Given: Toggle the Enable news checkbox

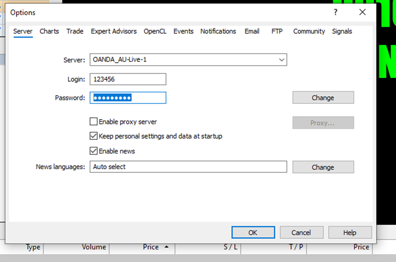Looking at the screenshot, I should tap(94, 151).
